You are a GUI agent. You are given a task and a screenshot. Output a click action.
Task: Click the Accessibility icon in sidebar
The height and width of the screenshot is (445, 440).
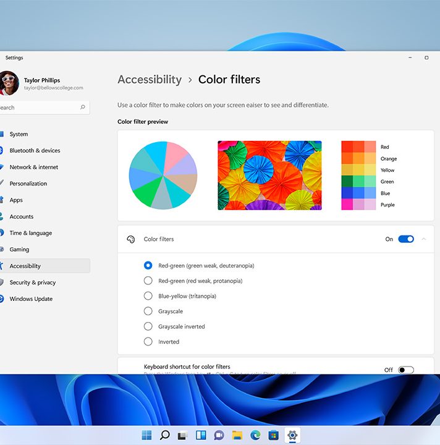click(1, 266)
